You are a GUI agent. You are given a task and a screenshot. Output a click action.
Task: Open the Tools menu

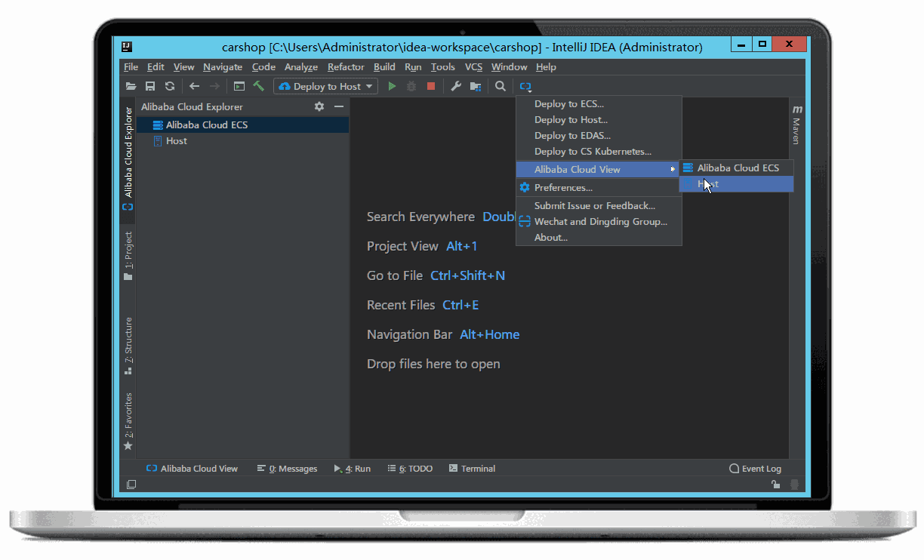coord(442,67)
